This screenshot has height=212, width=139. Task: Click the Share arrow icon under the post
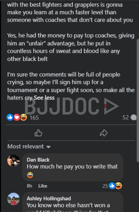pyautogui.click(x=104, y=133)
